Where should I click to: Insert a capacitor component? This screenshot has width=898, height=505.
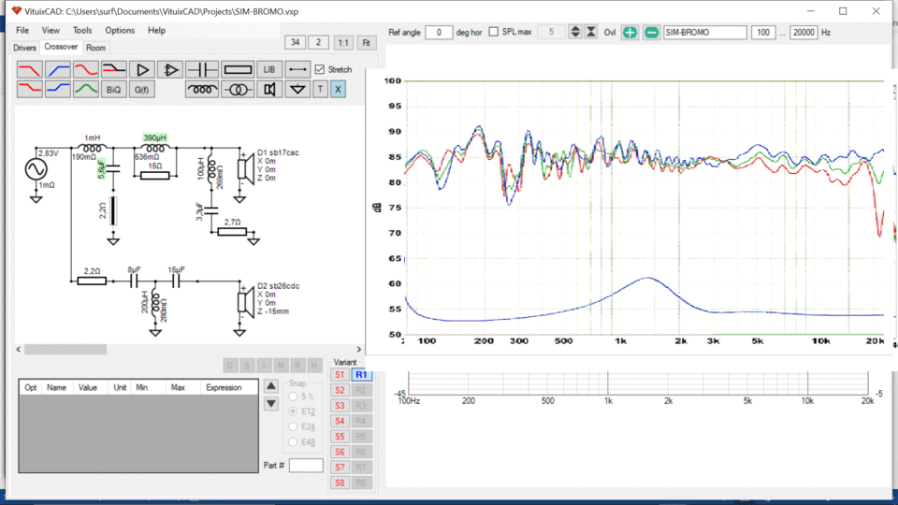(x=202, y=70)
